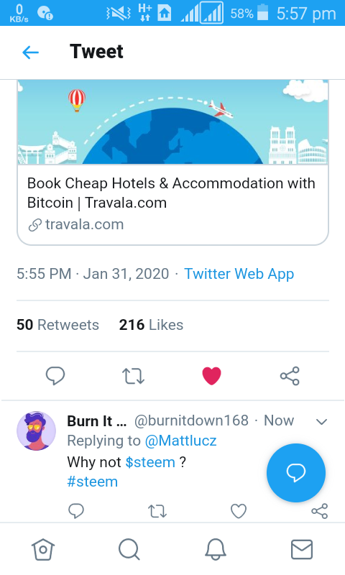
Task: Open the Travala.com link card
Action: 172,162
